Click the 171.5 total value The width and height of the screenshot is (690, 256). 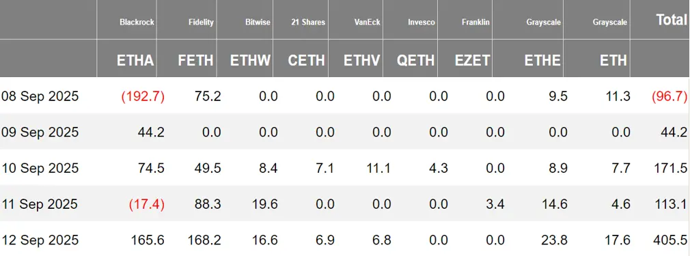[671, 168]
